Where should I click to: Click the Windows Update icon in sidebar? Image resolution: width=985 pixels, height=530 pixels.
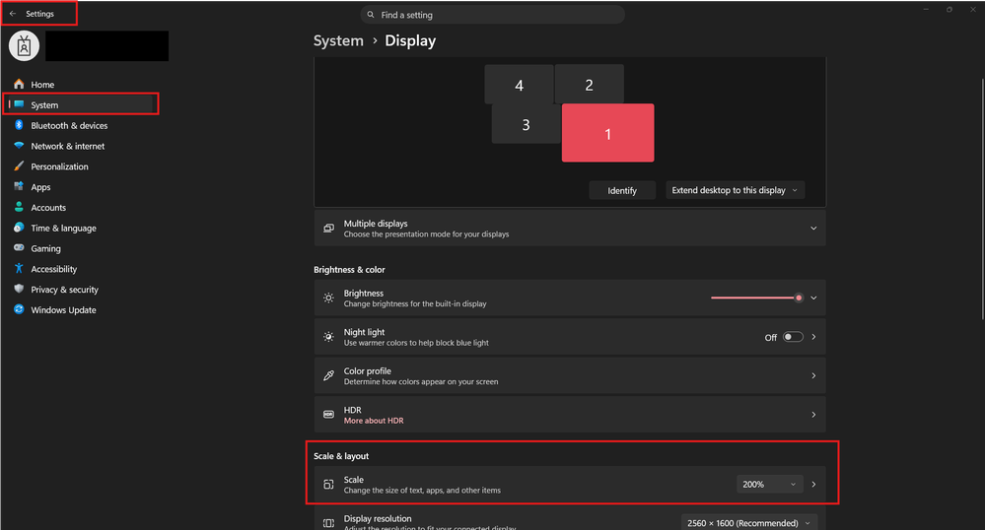(x=19, y=310)
